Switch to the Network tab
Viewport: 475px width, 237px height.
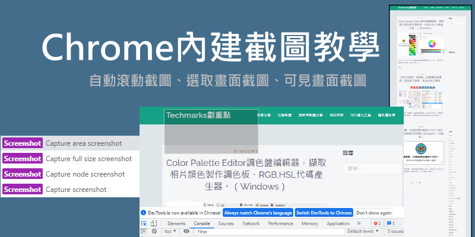[x=251, y=224]
